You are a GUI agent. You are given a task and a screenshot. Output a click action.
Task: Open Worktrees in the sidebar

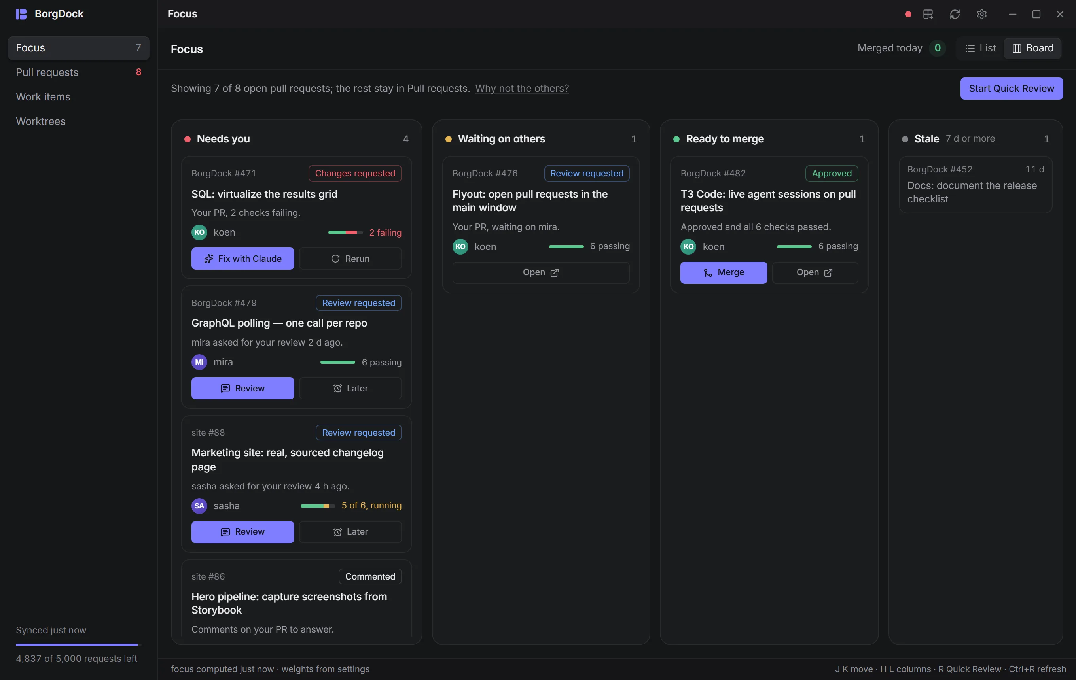[79, 121]
